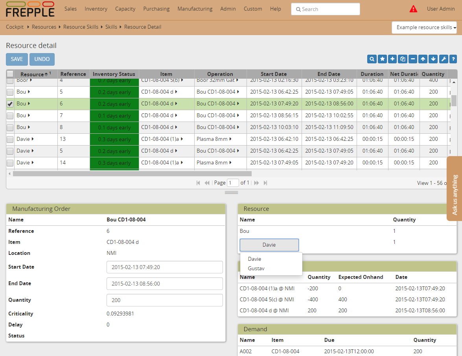Uncheck the checkbox for reference 6 row
The image size is (462, 356).
pyautogui.click(x=10, y=104)
